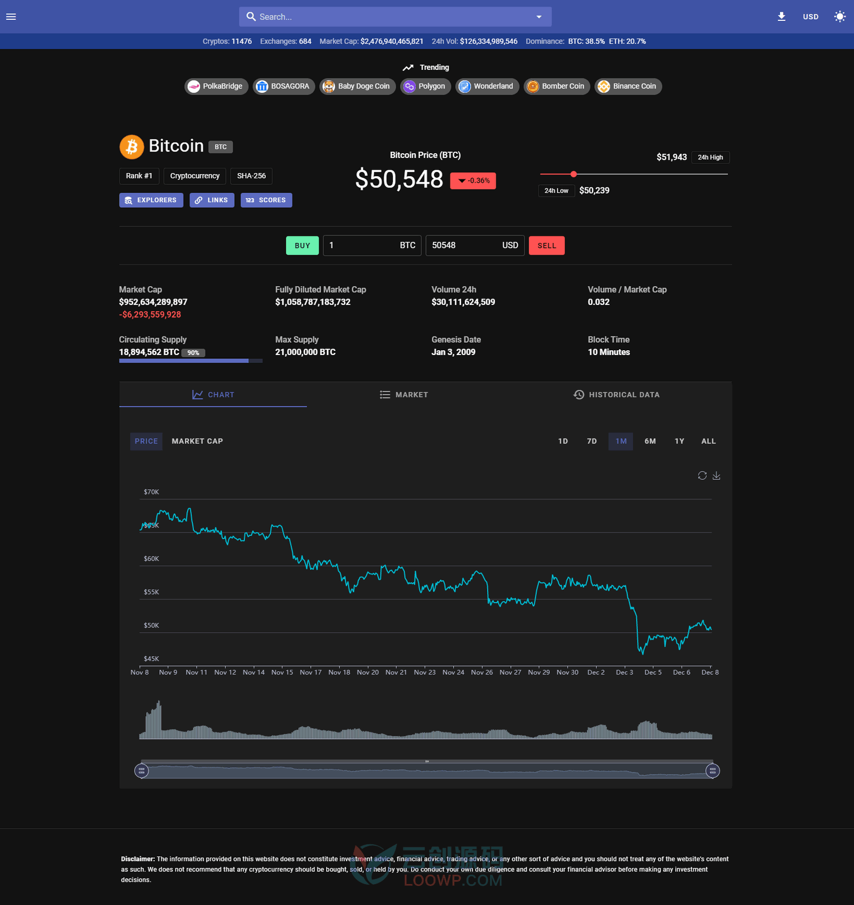Viewport: 854px width, 905px height.
Task: Click the Rank #1 tag
Action: 139,176
